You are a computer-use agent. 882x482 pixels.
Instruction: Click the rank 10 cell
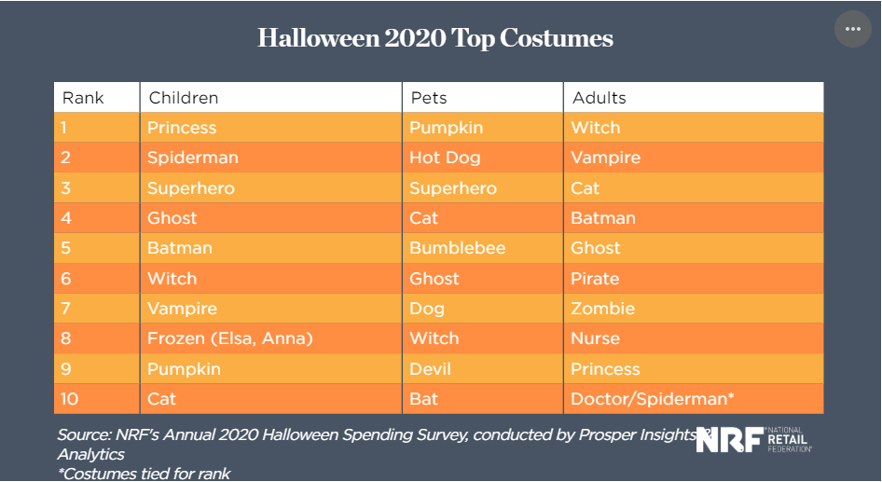click(70, 399)
